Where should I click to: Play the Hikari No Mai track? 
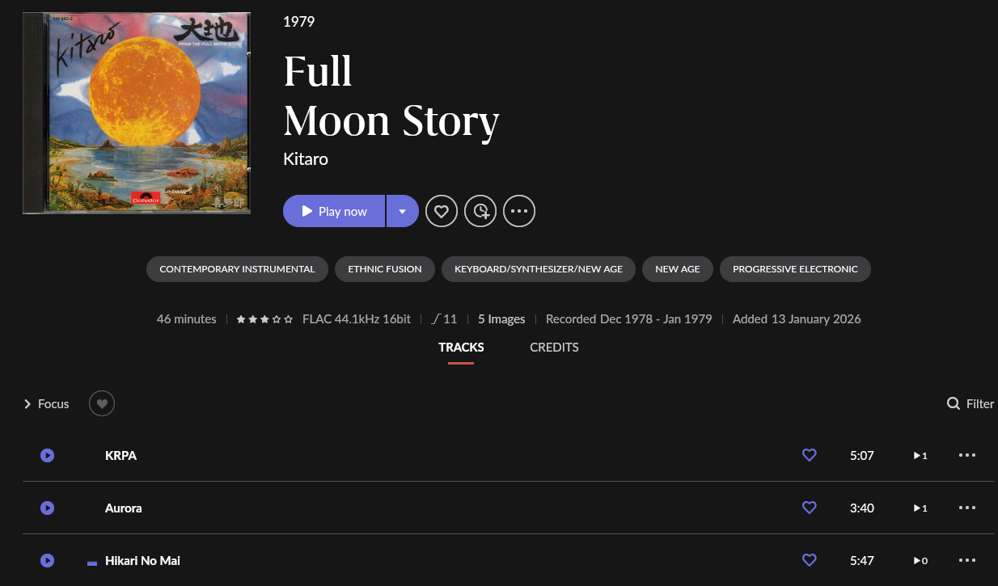(x=48, y=561)
